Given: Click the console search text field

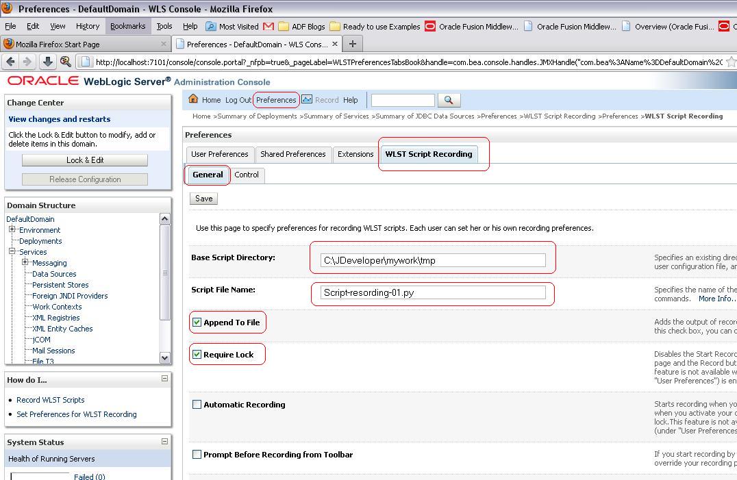Looking at the screenshot, I should [x=403, y=100].
